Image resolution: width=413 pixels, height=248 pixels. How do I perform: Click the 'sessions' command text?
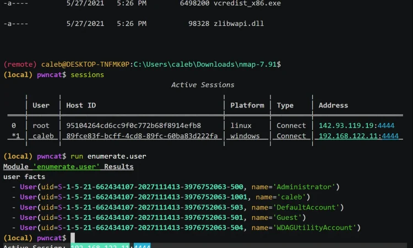point(87,74)
